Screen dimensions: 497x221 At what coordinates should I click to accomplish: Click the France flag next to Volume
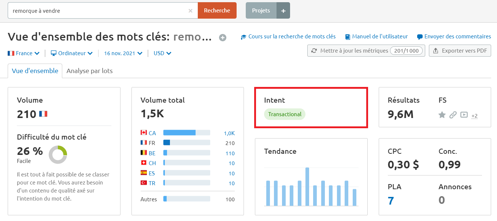44,114
